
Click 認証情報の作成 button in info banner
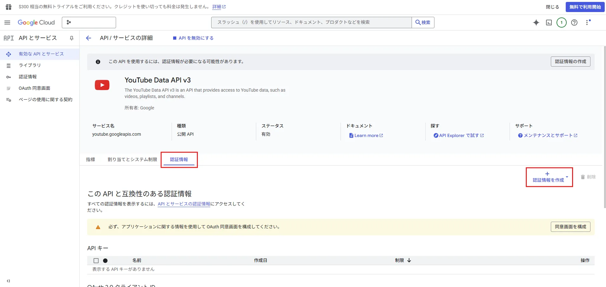click(x=570, y=62)
